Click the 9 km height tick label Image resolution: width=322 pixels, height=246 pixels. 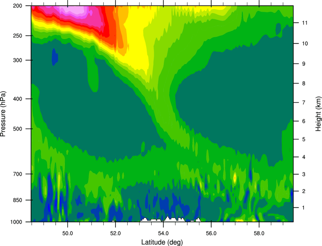tap(304, 64)
